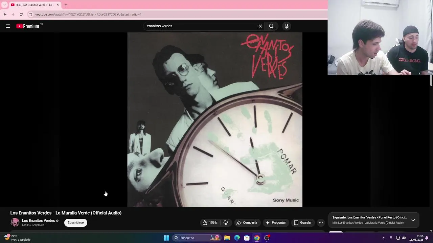Screen dimensions: 433x243
Task: Open the Windows Start menu
Action: tap(166, 238)
